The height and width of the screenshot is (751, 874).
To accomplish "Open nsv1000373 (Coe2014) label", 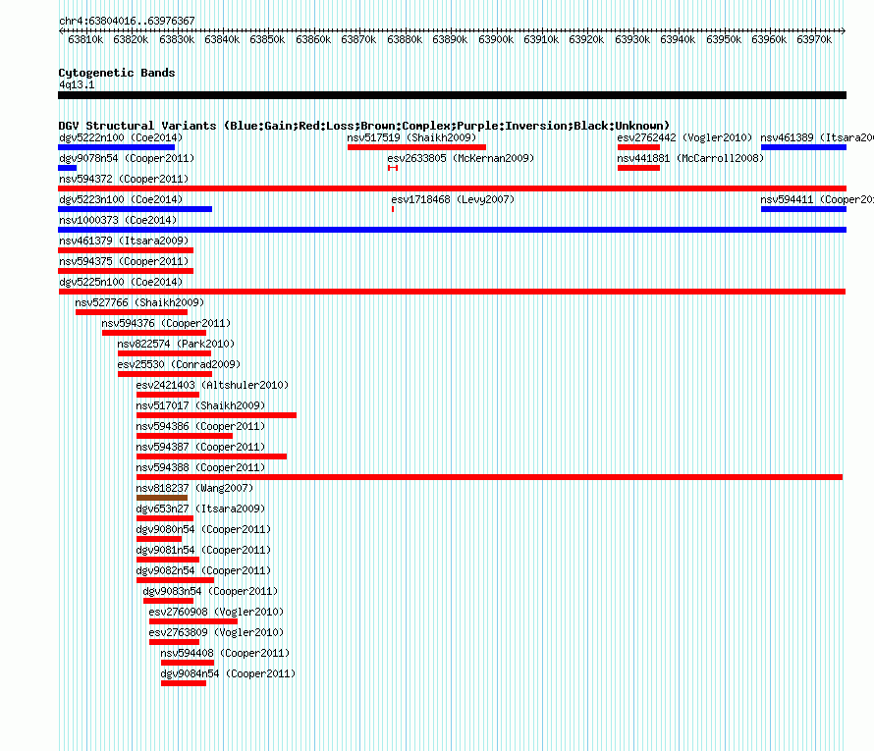I will [118, 220].
